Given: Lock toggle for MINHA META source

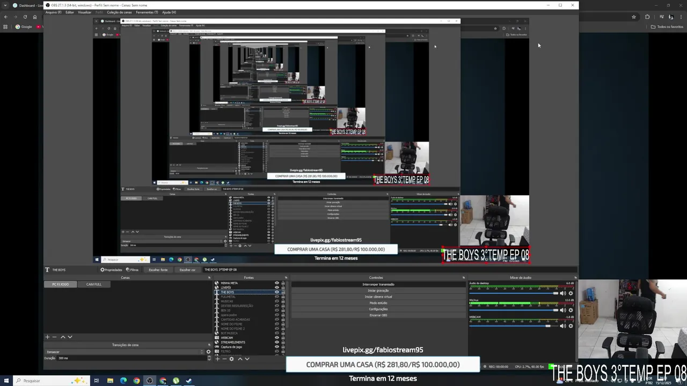Looking at the screenshot, I should 283,283.
